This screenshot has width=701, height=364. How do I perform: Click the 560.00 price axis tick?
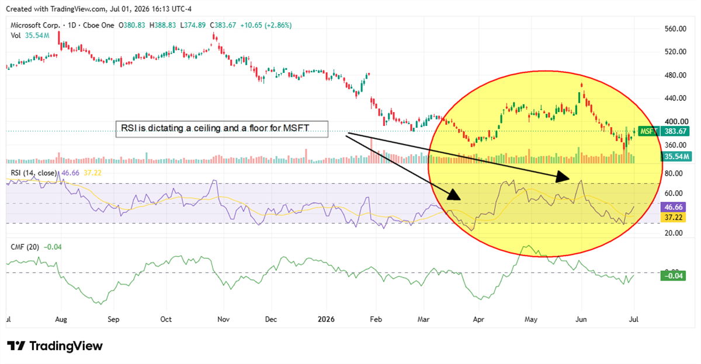point(675,29)
